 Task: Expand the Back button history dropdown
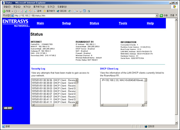point(12,11)
